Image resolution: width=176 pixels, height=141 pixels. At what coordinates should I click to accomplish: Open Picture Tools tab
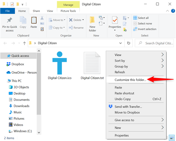68,11
